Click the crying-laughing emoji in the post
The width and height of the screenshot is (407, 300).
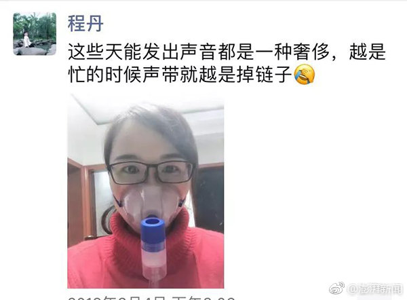(304, 74)
